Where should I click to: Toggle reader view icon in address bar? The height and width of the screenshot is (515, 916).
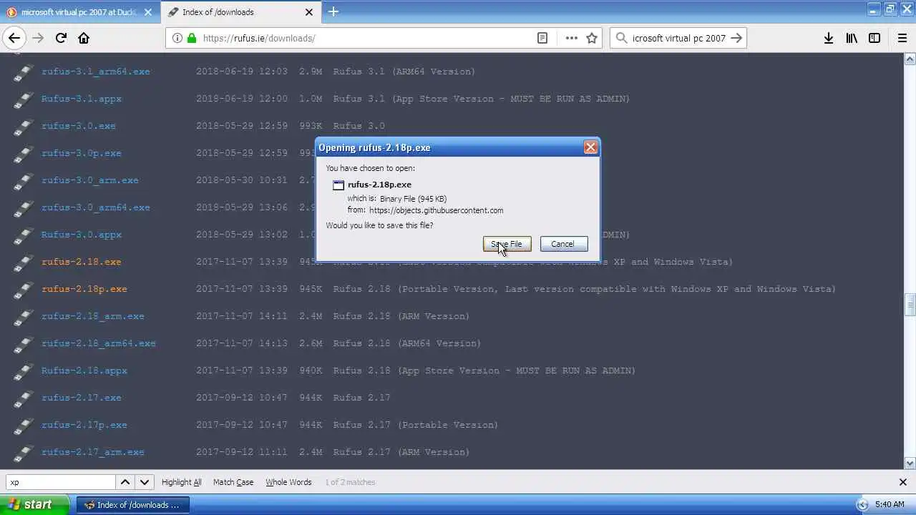[542, 38]
